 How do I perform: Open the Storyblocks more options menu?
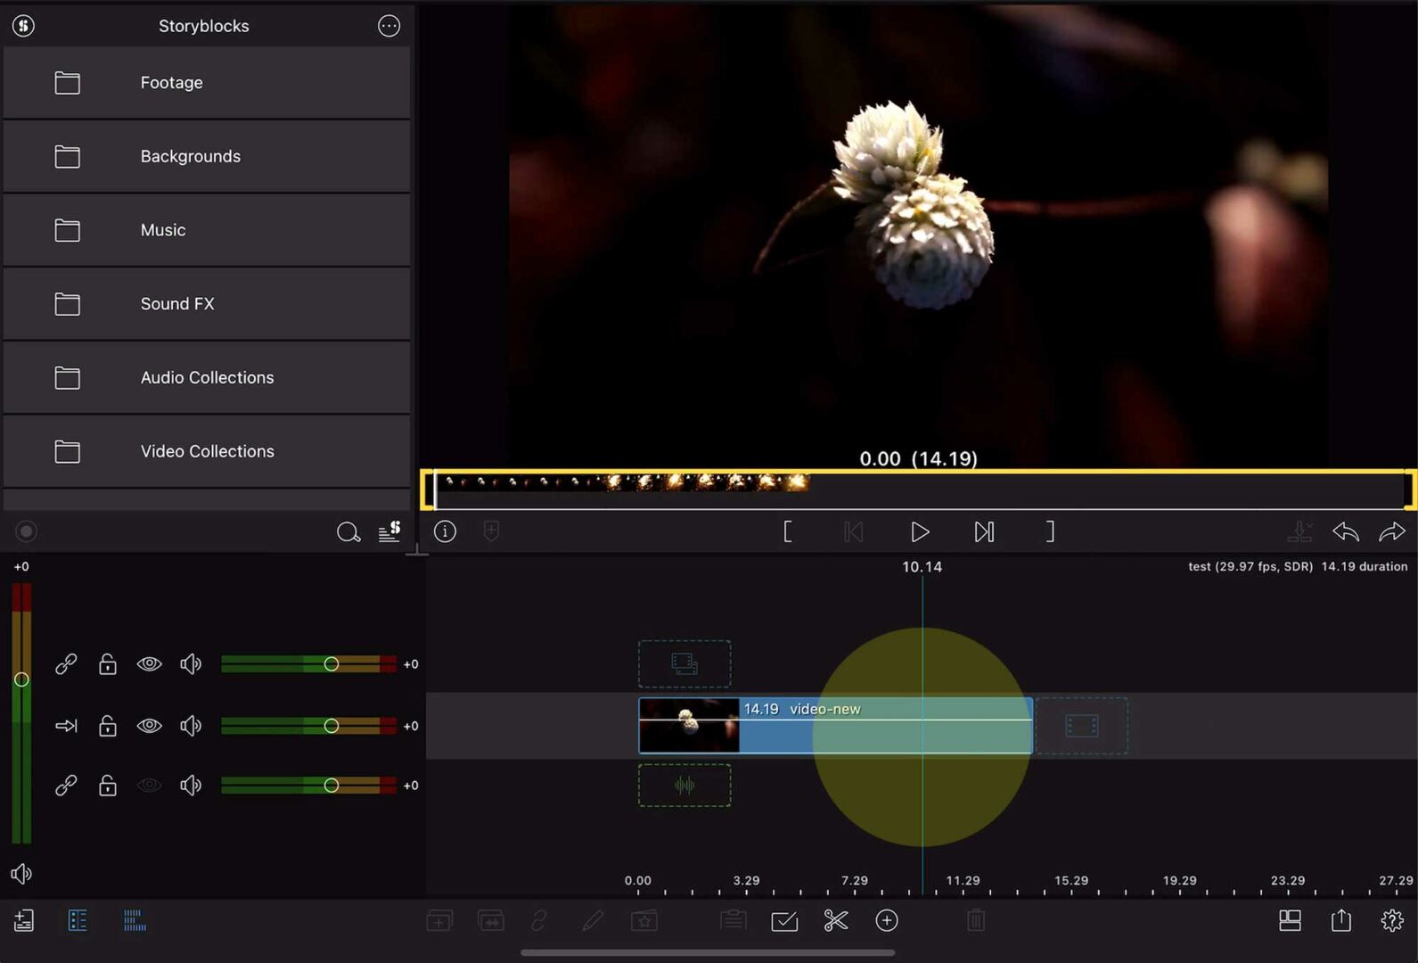pyautogui.click(x=389, y=26)
